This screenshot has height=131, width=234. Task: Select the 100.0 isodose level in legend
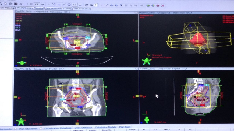pos(19,21)
